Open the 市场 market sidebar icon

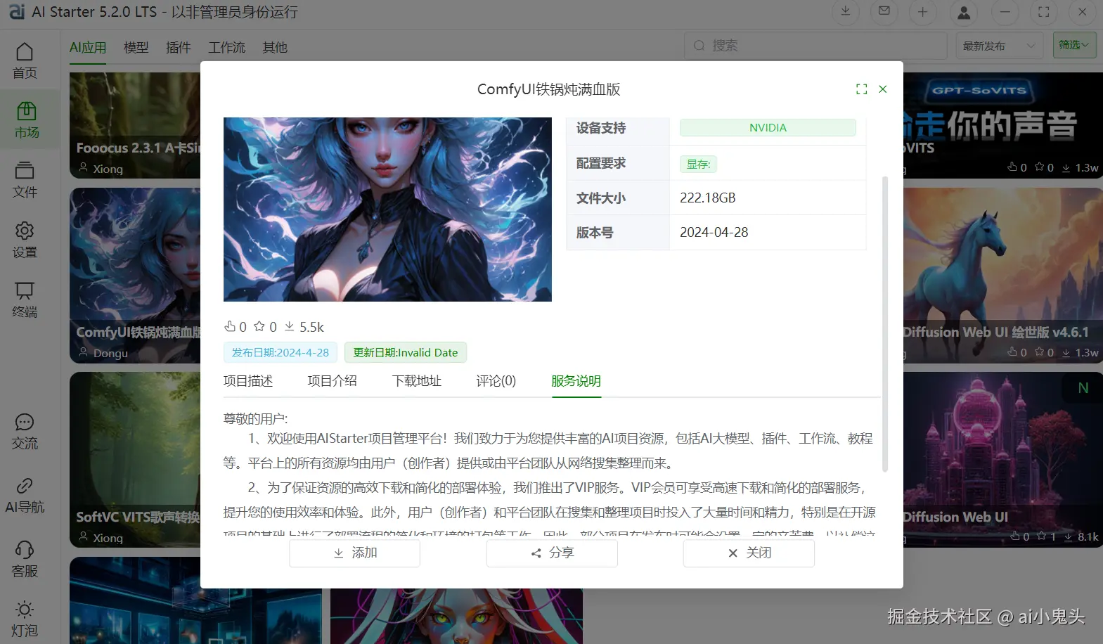pyautogui.click(x=27, y=119)
